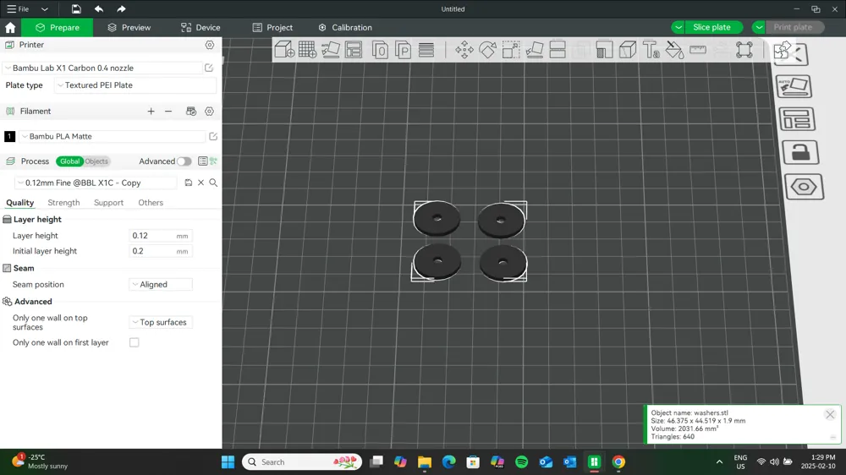Expand the Slice plate options arrow
Image resolution: width=846 pixels, height=475 pixels.
[x=678, y=27]
